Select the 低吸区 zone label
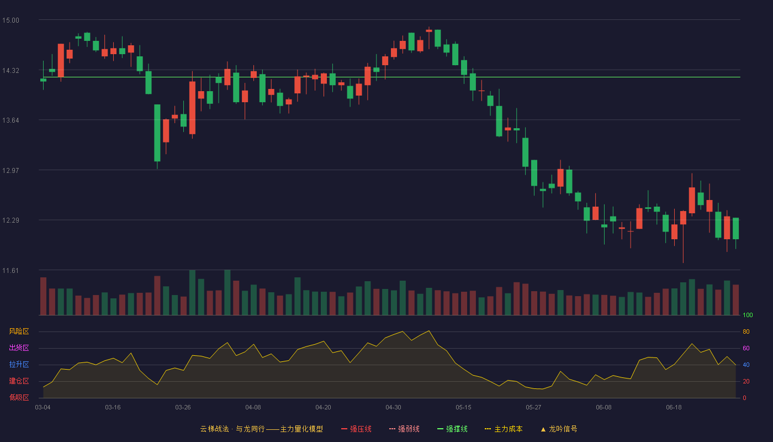773x442 pixels. [x=19, y=397]
